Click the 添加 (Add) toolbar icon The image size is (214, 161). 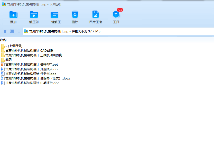click(13, 15)
